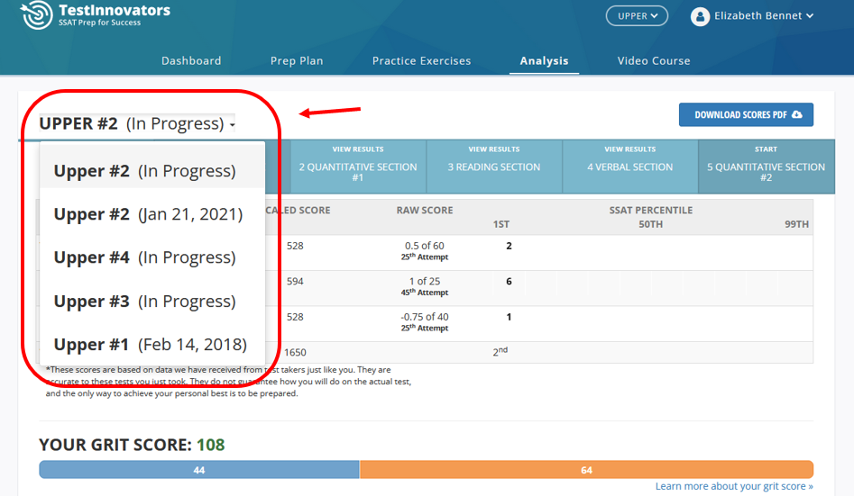This screenshot has width=854, height=496.
Task: Click the grit score value 108
Action: tap(210, 445)
